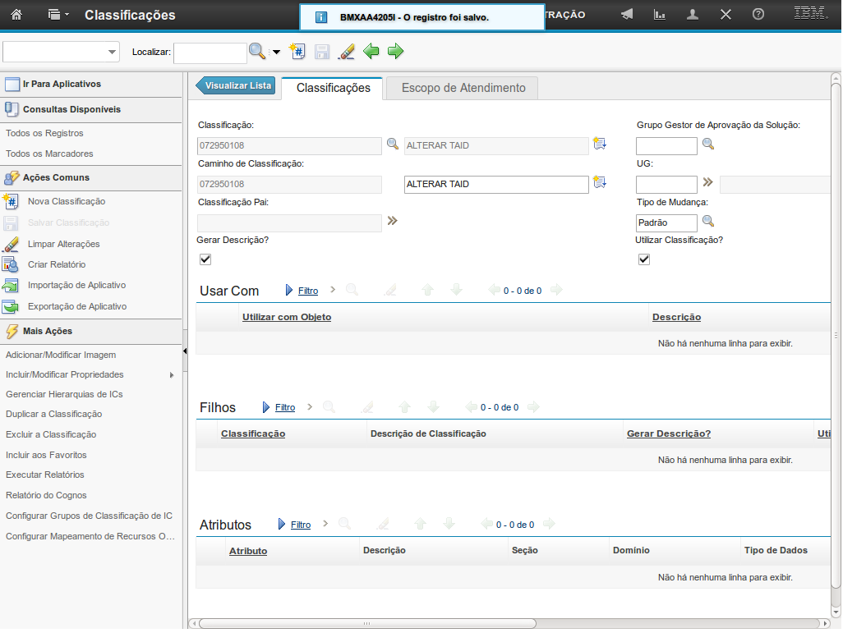
Task: Expand the search options arrow next to magnifier
Action: [276, 53]
